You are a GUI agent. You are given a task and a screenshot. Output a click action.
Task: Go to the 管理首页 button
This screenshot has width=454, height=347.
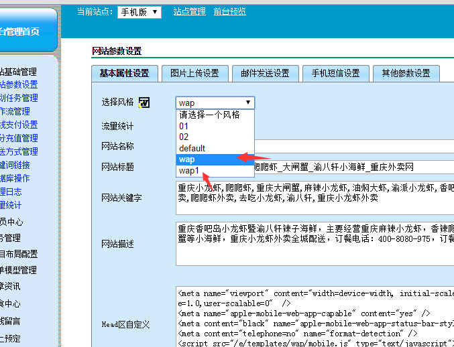point(27,30)
